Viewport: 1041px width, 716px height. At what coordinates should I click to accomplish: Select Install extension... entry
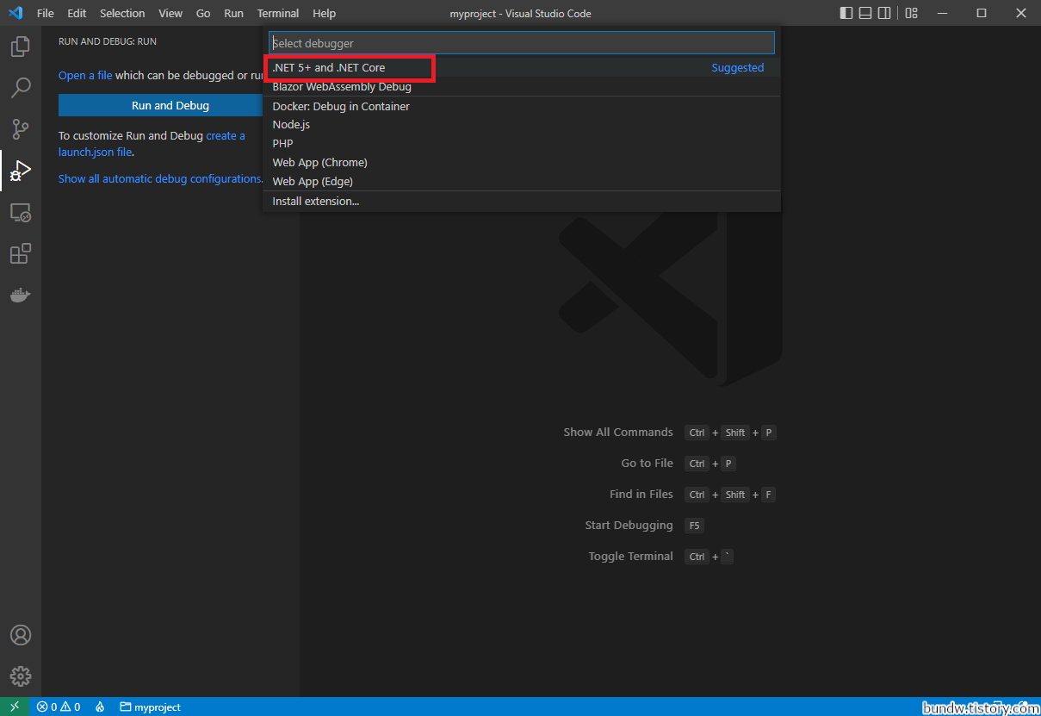(522, 201)
